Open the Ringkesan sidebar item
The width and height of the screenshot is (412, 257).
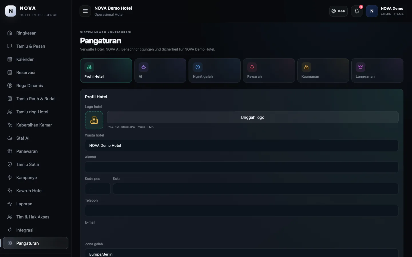tap(35, 33)
